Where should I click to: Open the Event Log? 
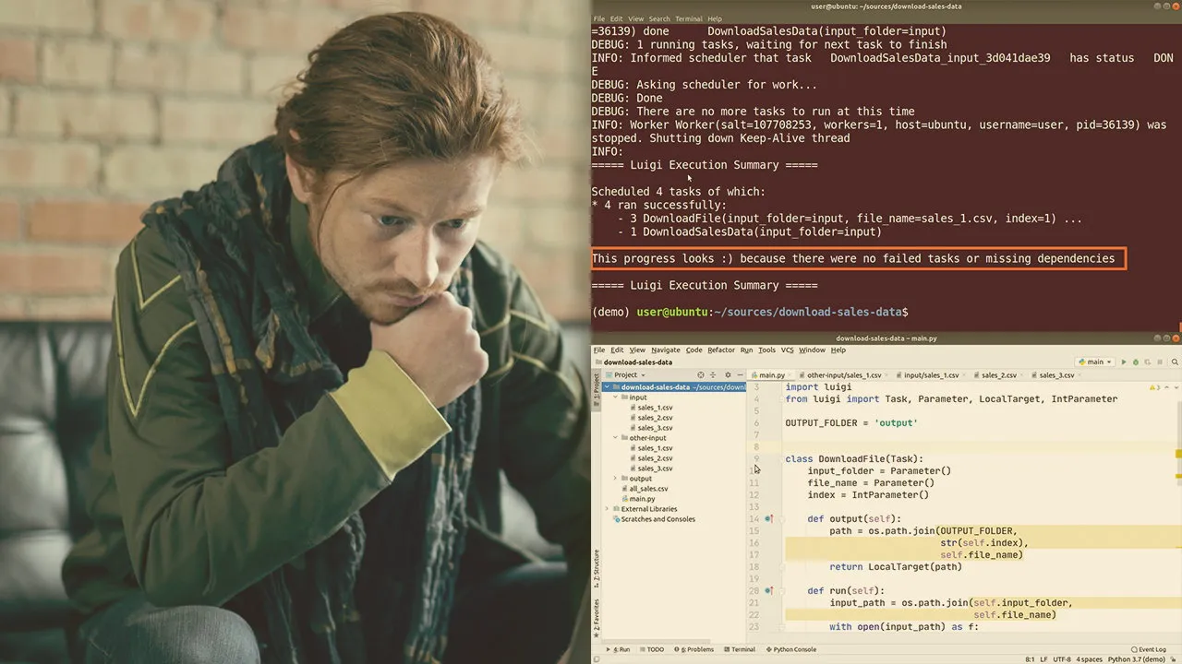click(1149, 649)
